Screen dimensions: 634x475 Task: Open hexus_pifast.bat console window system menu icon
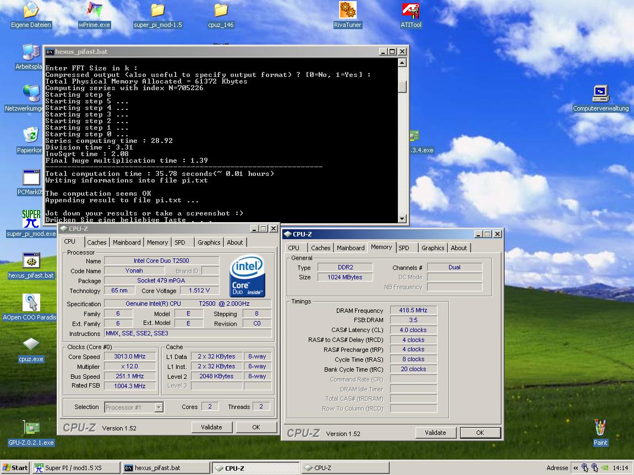click(x=50, y=52)
